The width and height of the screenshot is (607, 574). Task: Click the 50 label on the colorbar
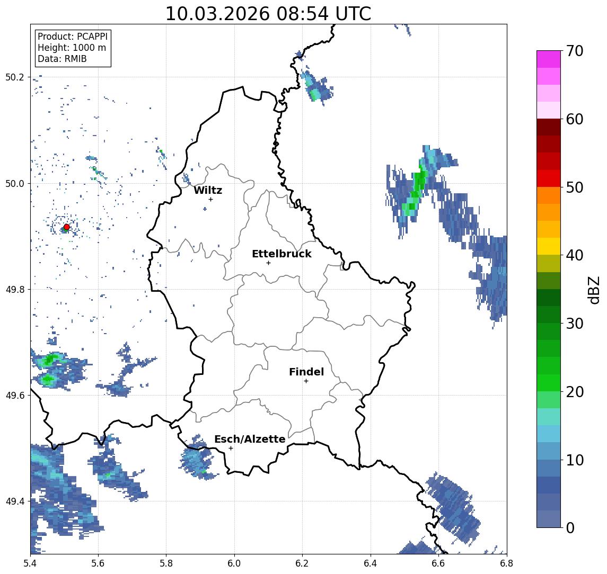575,187
